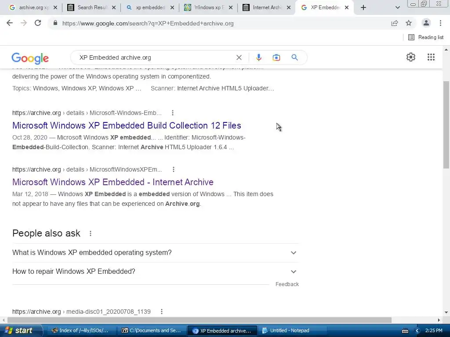Click into the Google search box

[155, 57]
